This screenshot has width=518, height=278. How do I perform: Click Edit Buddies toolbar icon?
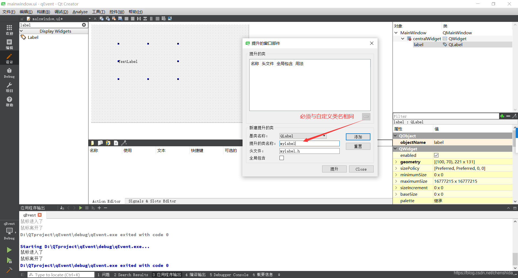(114, 19)
